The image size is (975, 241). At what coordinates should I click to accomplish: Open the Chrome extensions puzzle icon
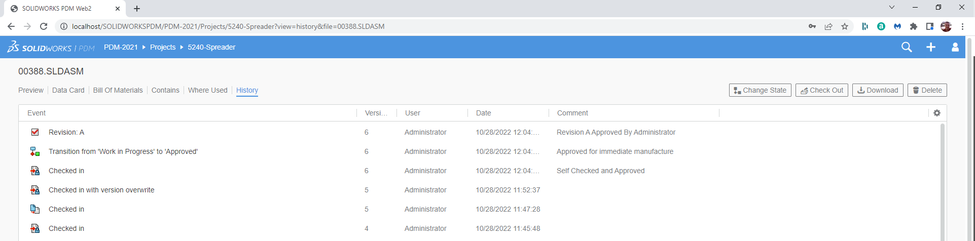point(914,26)
